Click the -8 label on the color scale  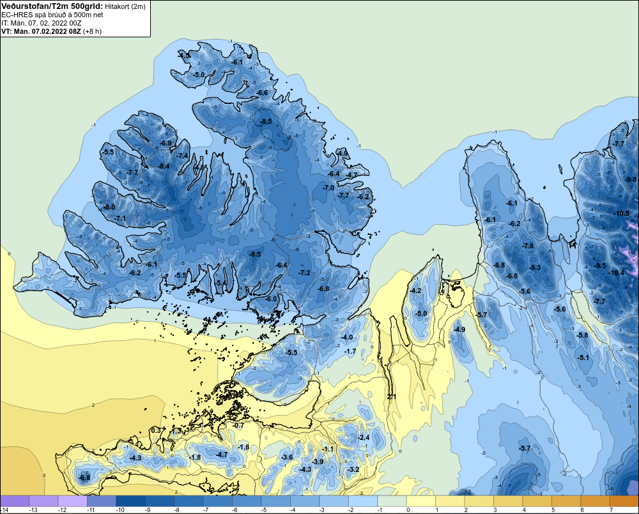[x=176, y=510]
